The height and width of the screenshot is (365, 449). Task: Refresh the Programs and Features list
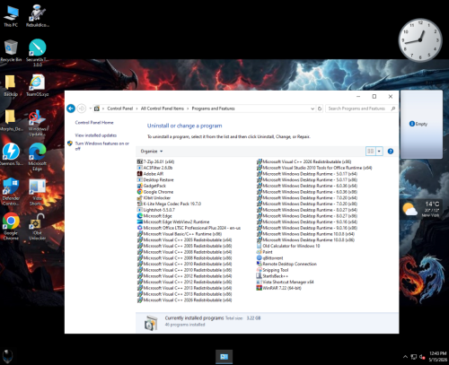click(x=320, y=109)
